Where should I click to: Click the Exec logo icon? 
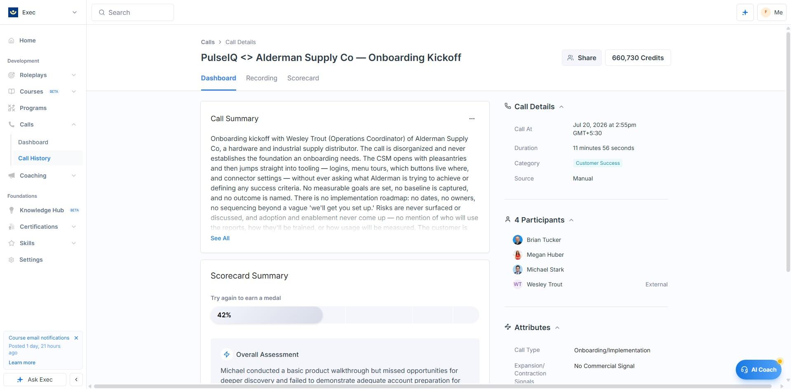click(13, 12)
